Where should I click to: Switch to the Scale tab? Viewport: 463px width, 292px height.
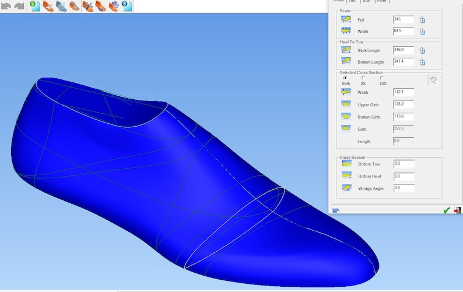coord(338,1)
